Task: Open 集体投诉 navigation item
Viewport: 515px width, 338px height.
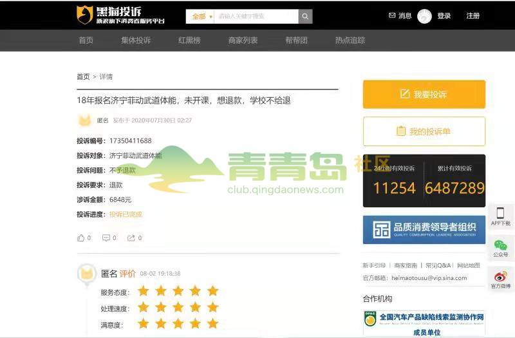Action: point(136,40)
